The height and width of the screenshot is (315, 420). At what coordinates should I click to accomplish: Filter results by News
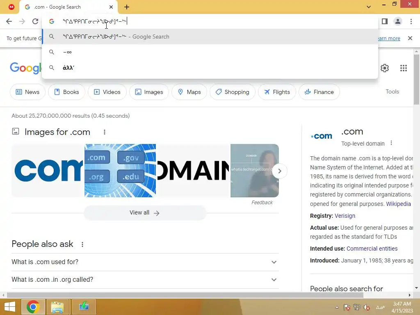[x=27, y=92]
